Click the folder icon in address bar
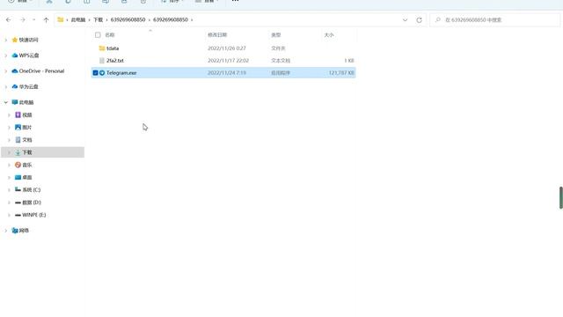The height and width of the screenshot is (317, 563). point(61,19)
